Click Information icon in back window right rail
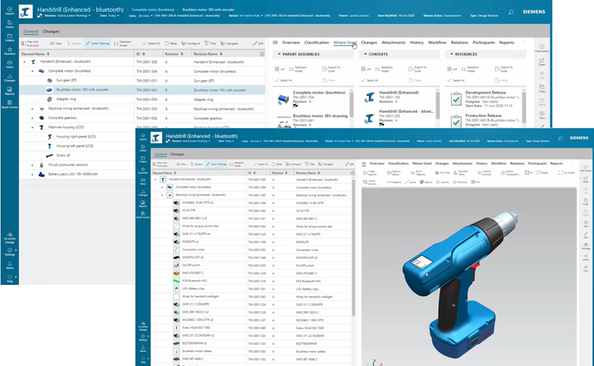 542,48
